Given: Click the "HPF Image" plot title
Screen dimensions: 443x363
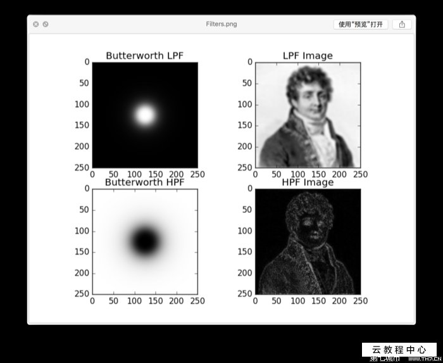Looking at the screenshot, I should coord(308,182).
